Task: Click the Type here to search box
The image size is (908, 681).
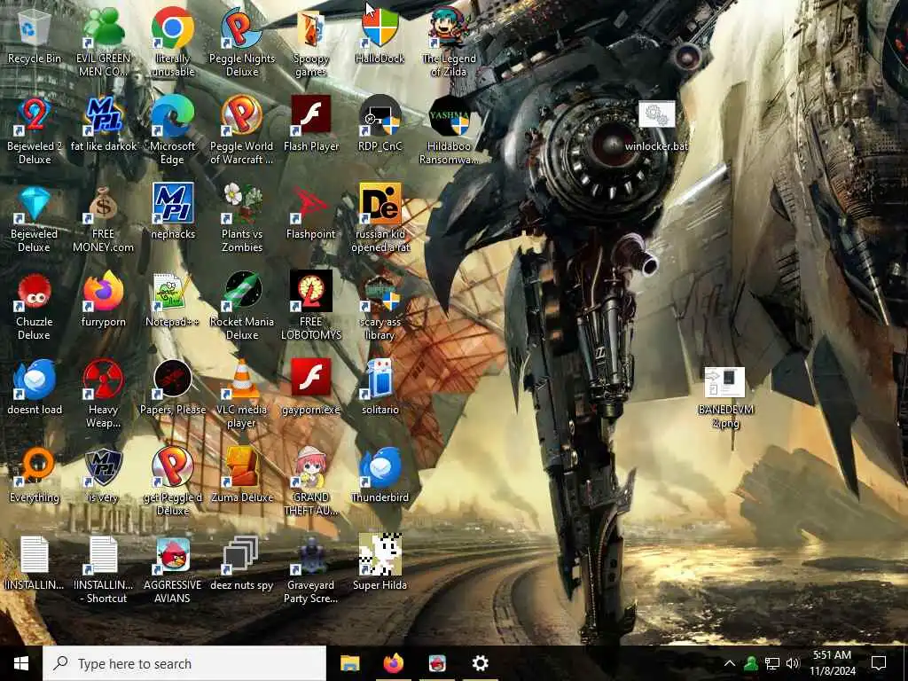Action: 184,663
